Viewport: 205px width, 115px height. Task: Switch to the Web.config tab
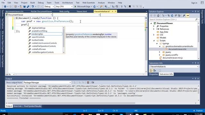pyautogui.click(x=64, y=11)
